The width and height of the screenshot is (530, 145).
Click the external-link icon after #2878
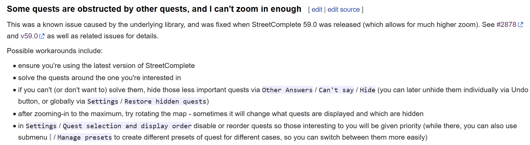pos(521,25)
